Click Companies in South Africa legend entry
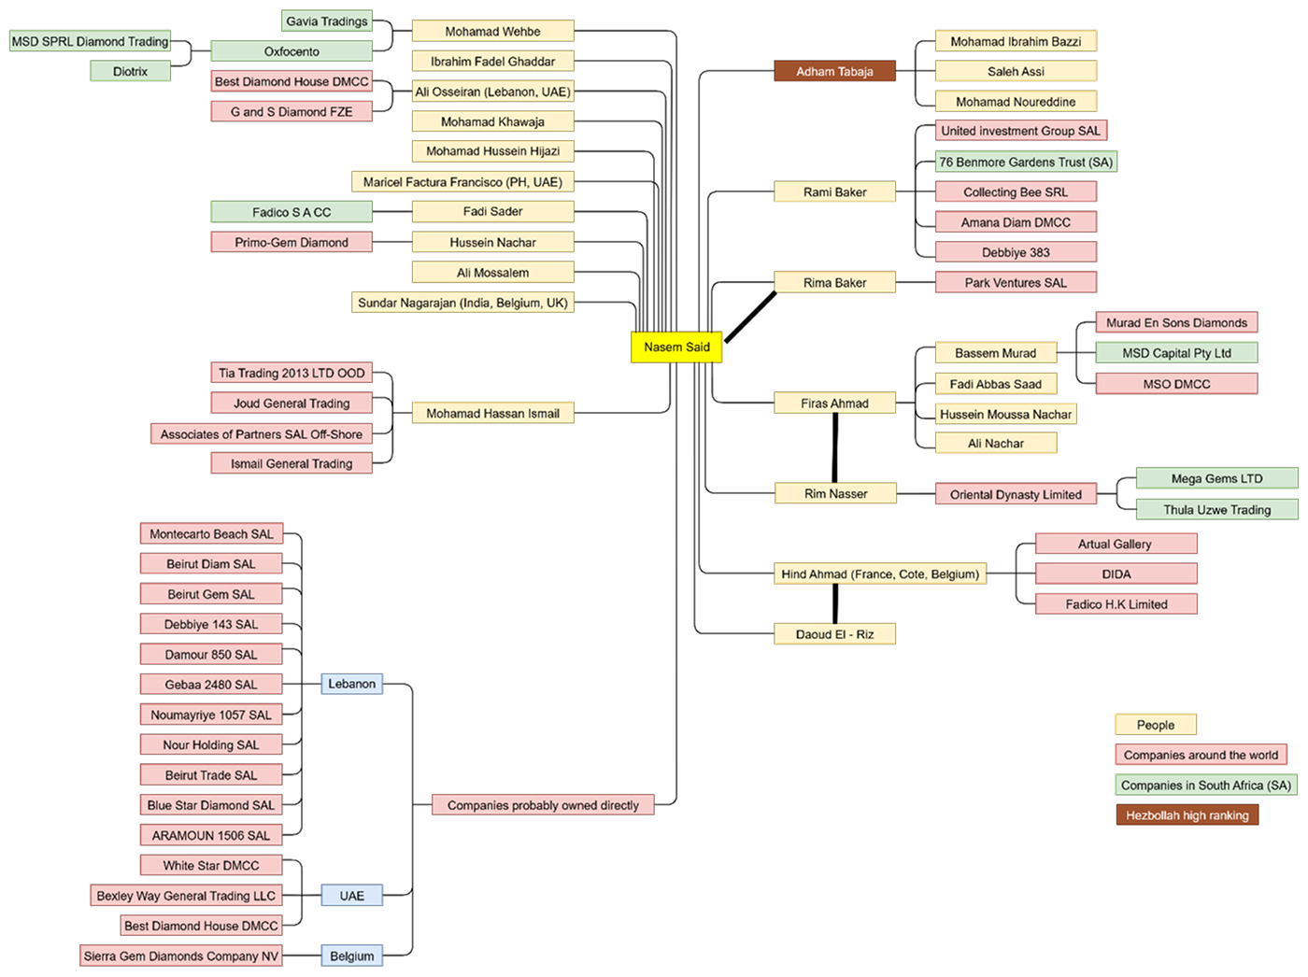This screenshot has height=977, width=1308. pos(1205,786)
